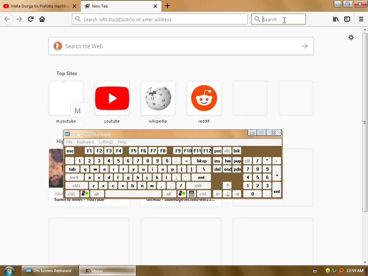Click the tab key on keyboard
Viewport: 368px width, 276px height.
click(72, 169)
